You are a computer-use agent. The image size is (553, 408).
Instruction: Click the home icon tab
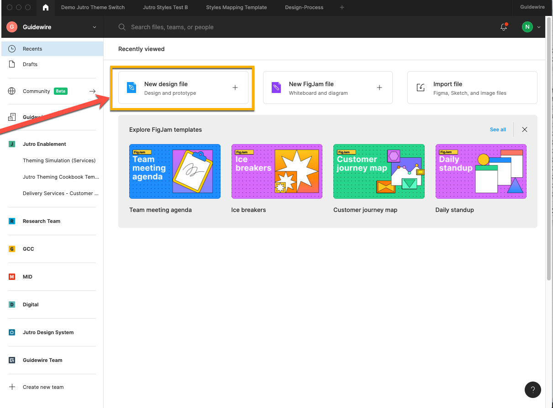(x=45, y=7)
